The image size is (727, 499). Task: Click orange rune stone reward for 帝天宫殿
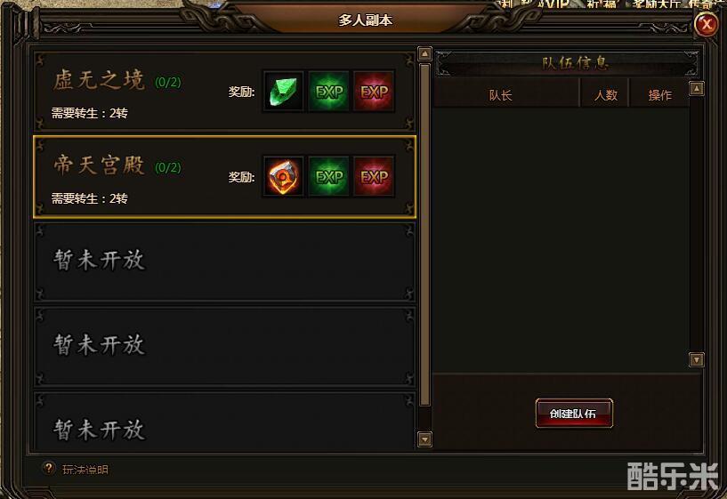(x=283, y=176)
